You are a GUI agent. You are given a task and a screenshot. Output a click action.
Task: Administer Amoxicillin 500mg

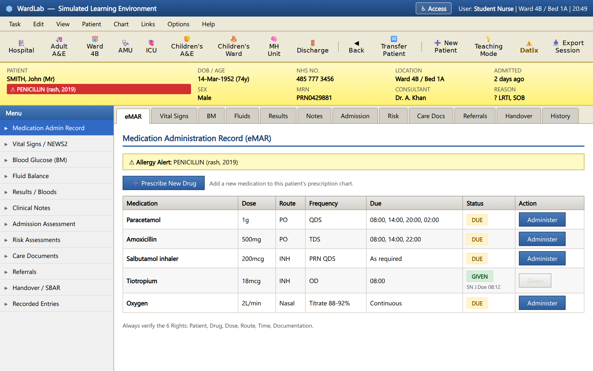point(542,239)
